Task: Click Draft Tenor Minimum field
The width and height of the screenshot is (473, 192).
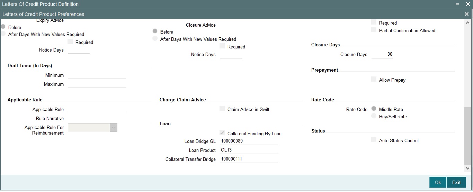Action: (x=97, y=75)
